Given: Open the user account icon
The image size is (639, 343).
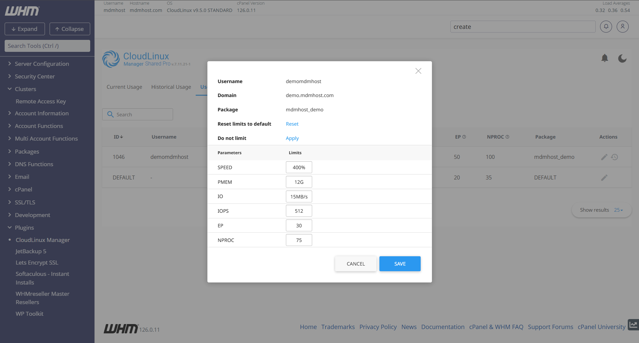Looking at the screenshot, I should (622, 26).
